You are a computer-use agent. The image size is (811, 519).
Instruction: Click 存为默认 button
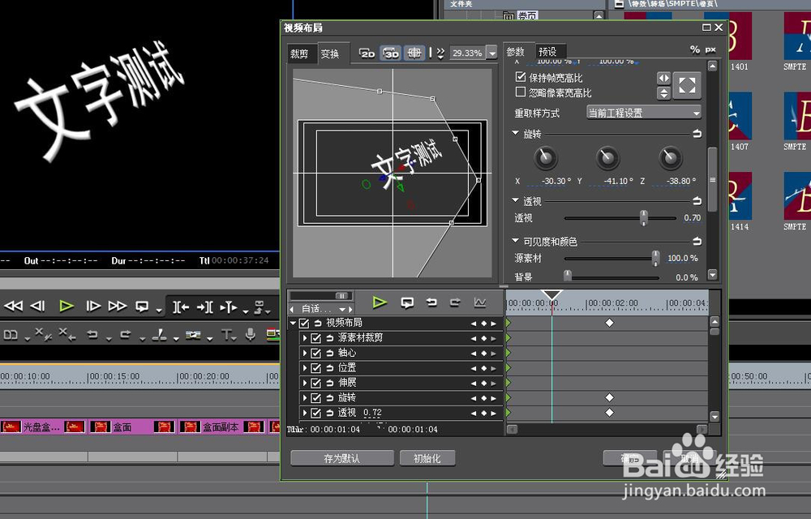click(x=342, y=458)
